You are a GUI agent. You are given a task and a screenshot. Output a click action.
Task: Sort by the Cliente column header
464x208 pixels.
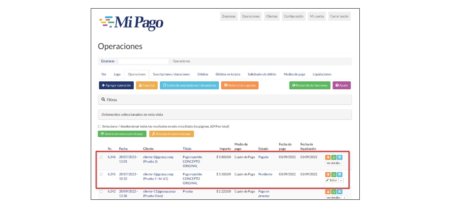148,149
